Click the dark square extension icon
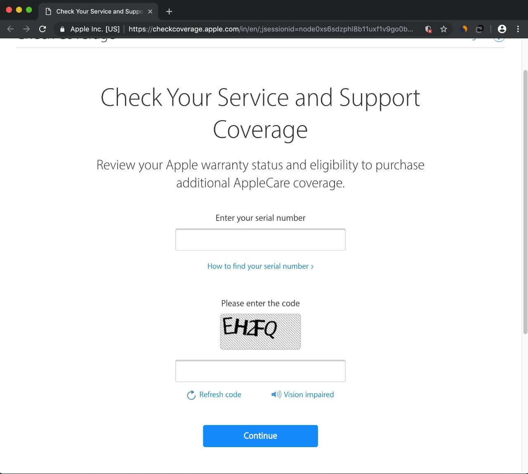The width and height of the screenshot is (528, 474). [479, 29]
